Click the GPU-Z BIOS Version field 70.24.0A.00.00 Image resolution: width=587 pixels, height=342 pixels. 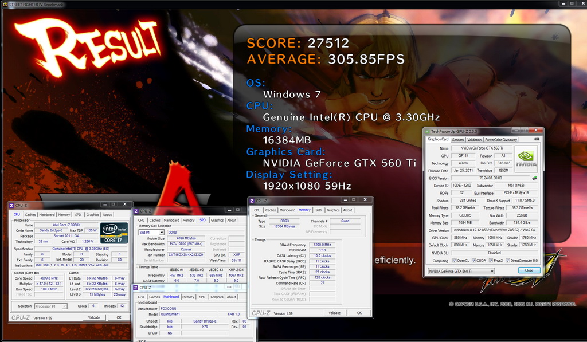pos(491,178)
